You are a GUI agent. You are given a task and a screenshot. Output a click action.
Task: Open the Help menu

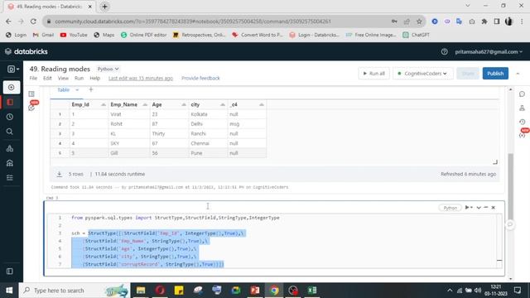95,78
